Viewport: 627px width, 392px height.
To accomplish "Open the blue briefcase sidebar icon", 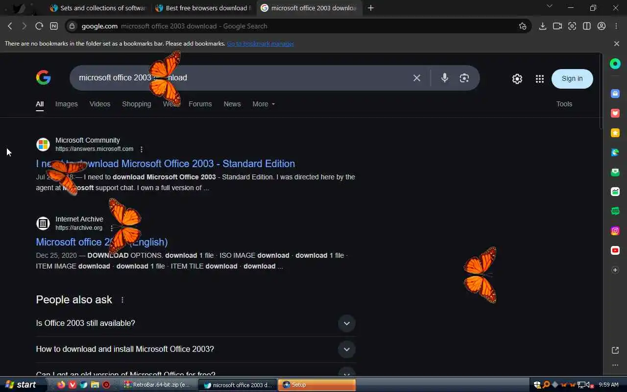I will click(x=615, y=93).
